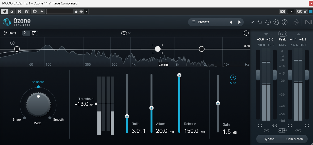Open host preset management dropdown arrow
This screenshot has height=145, width=313.
click(86, 11)
